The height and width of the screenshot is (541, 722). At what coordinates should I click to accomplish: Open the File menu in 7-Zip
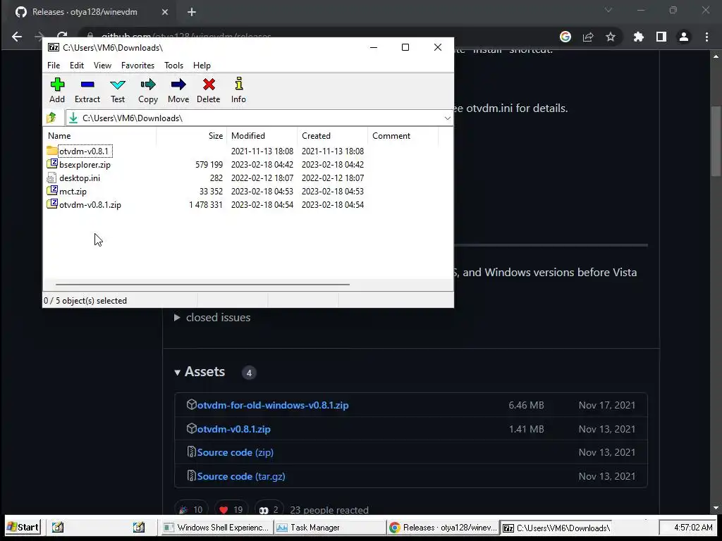tap(54, 66)
